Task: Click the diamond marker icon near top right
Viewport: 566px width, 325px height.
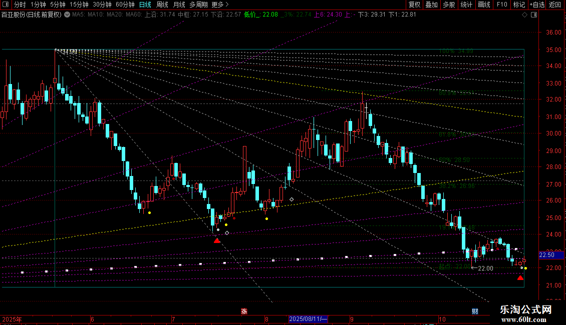Action: (525, 15)
